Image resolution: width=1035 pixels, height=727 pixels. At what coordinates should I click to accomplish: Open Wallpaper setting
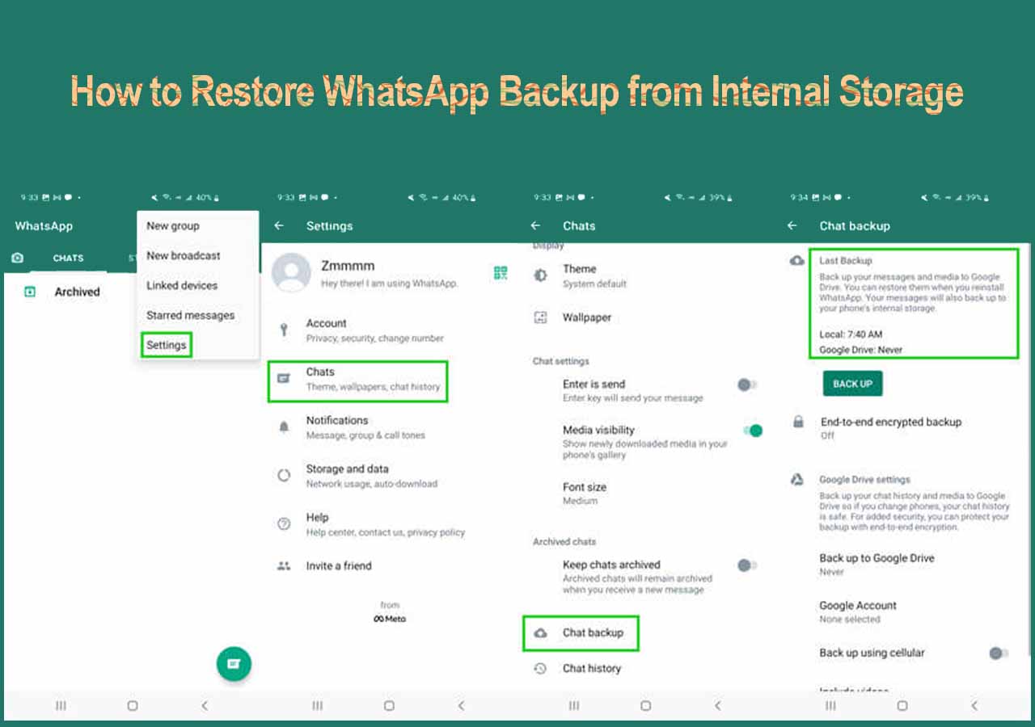(x=587, y=318)
